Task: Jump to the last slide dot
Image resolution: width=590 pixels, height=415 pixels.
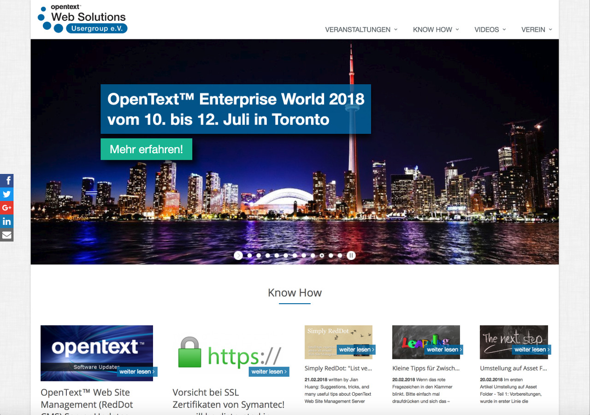Action: click(340, 255)
